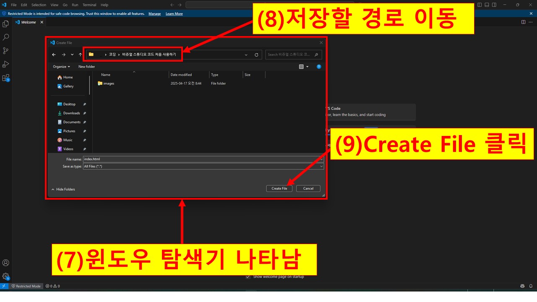This screenshot has height=302, width=537.
Task: Open the Search view in VS Code sidebar
Action: pyautogui.click(x=5, y=37)
